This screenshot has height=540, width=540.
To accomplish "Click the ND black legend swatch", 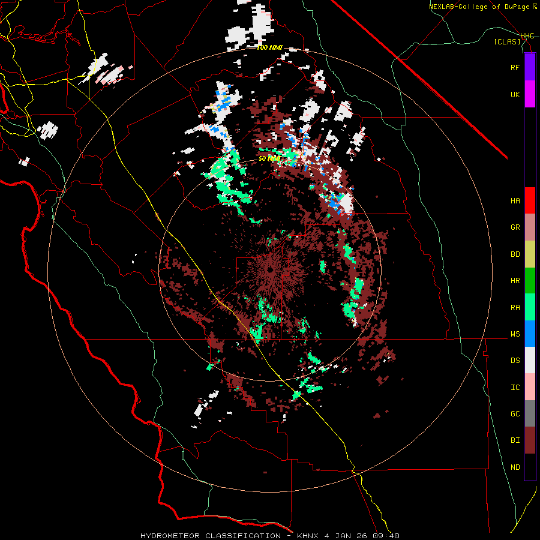I will (530, 467).
